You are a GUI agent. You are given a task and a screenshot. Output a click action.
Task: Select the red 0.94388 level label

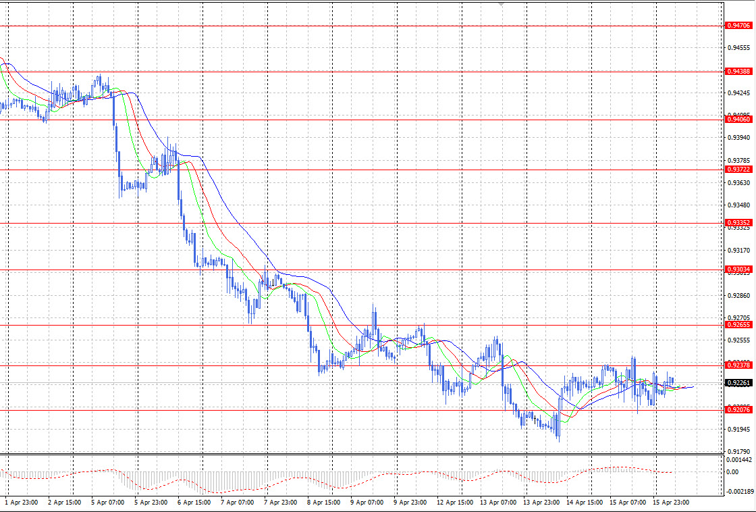pos(738,72)
